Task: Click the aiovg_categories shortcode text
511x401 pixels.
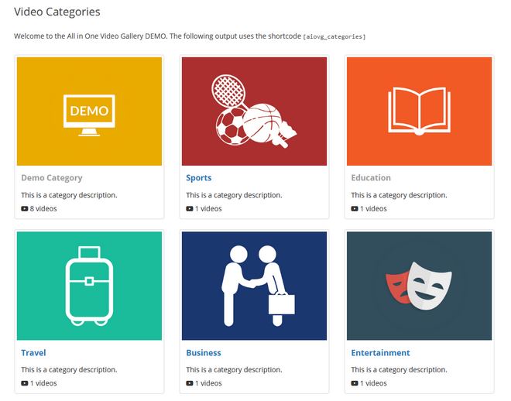Action: point(334,37)
